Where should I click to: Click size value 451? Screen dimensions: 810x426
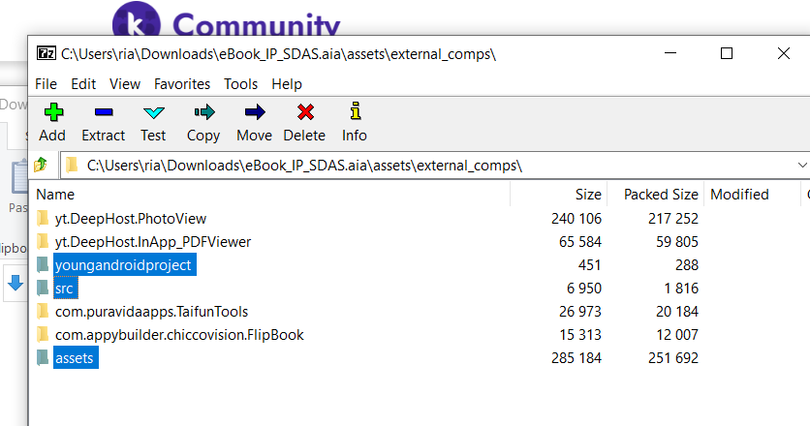(589, 265)
